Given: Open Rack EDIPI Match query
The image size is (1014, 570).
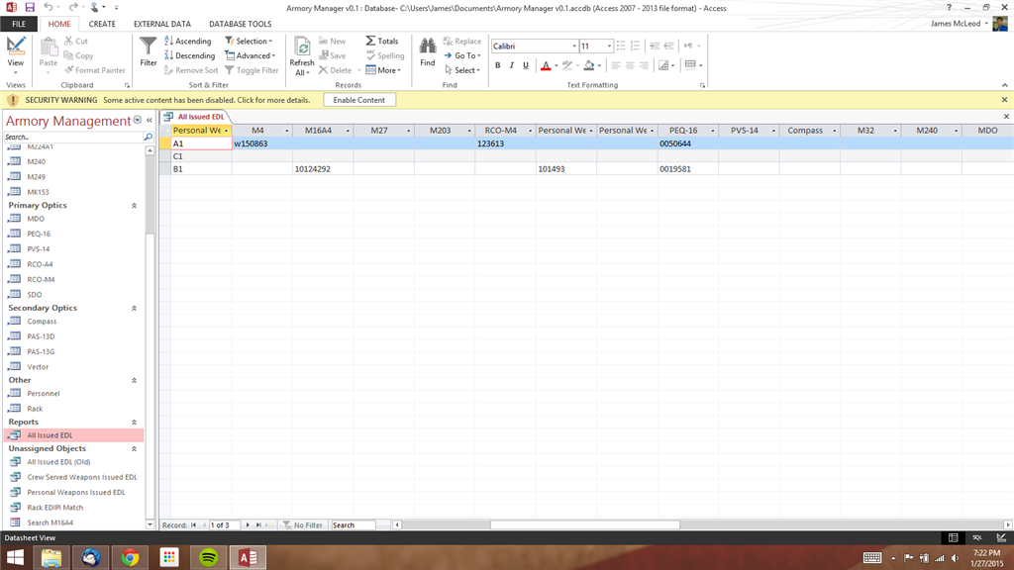Looking at the screenshot, I should tap(55, 508).
